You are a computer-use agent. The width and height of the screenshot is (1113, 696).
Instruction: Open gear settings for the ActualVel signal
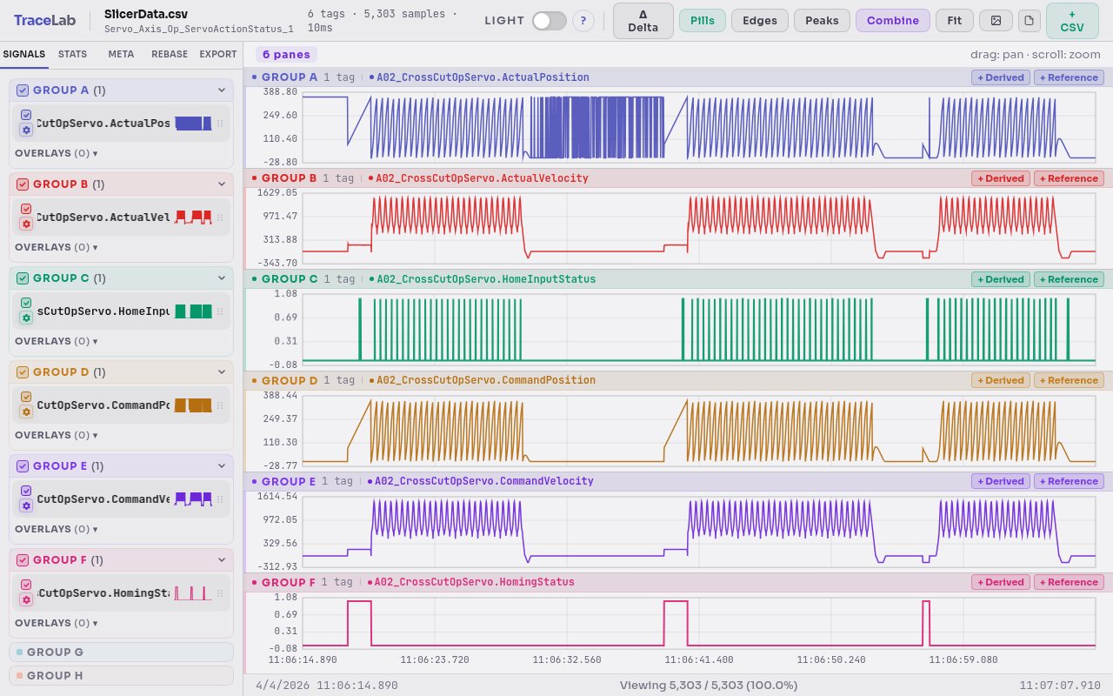26,224
